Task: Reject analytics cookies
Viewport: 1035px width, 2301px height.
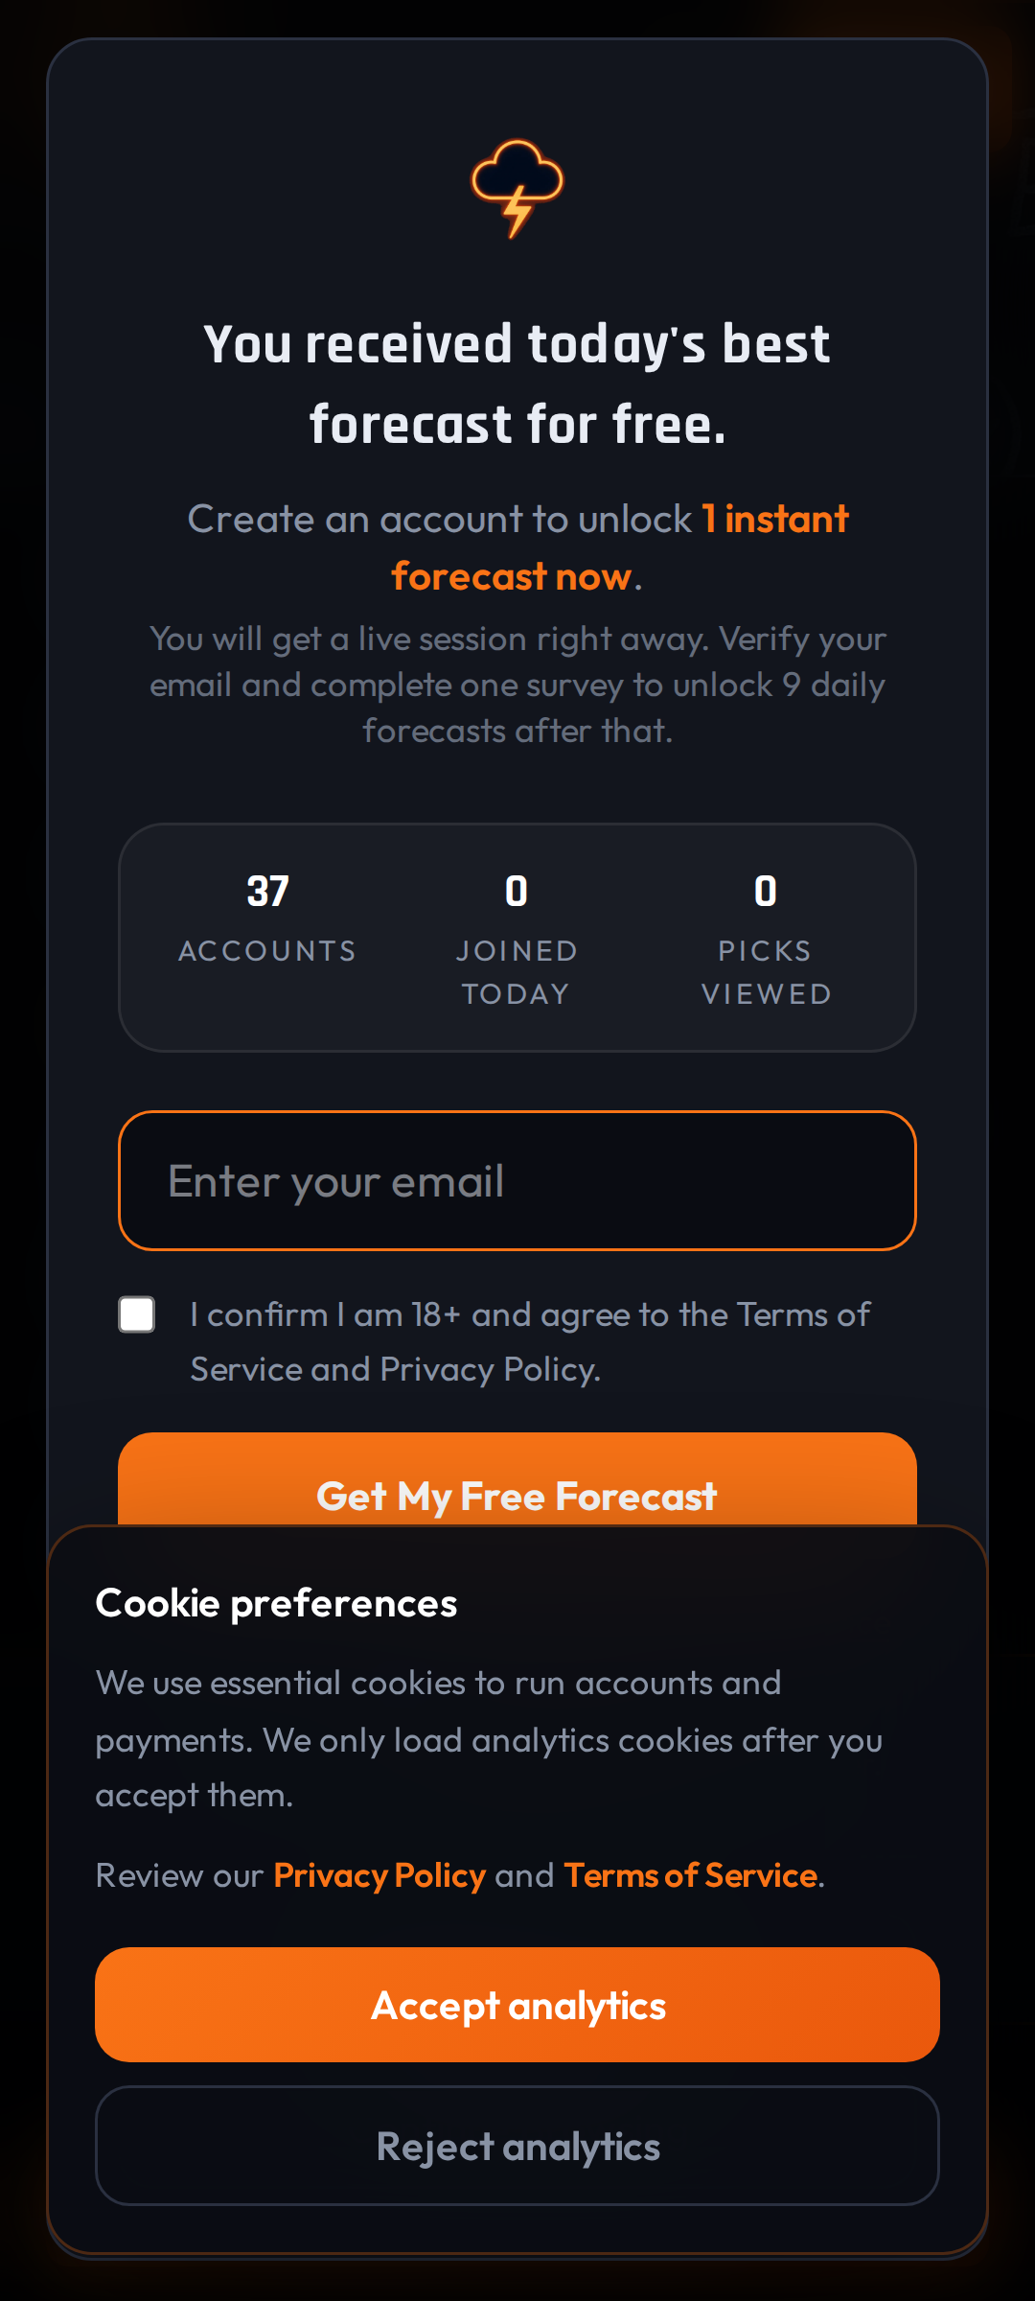Action: [x=517, y=2147]
